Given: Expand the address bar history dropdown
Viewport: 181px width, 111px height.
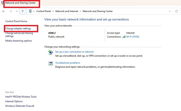Looking at the screenshot, I should [x=170, y=11].
